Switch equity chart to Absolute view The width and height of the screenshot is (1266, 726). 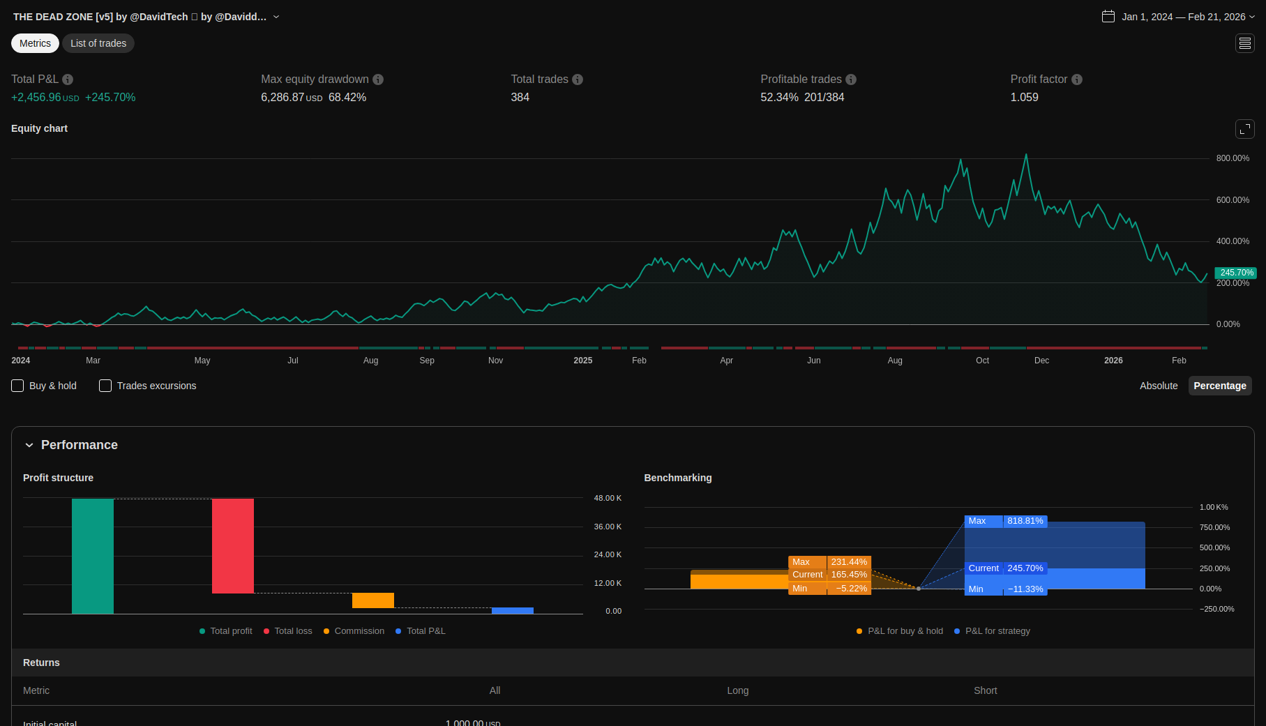point(1158,386)
